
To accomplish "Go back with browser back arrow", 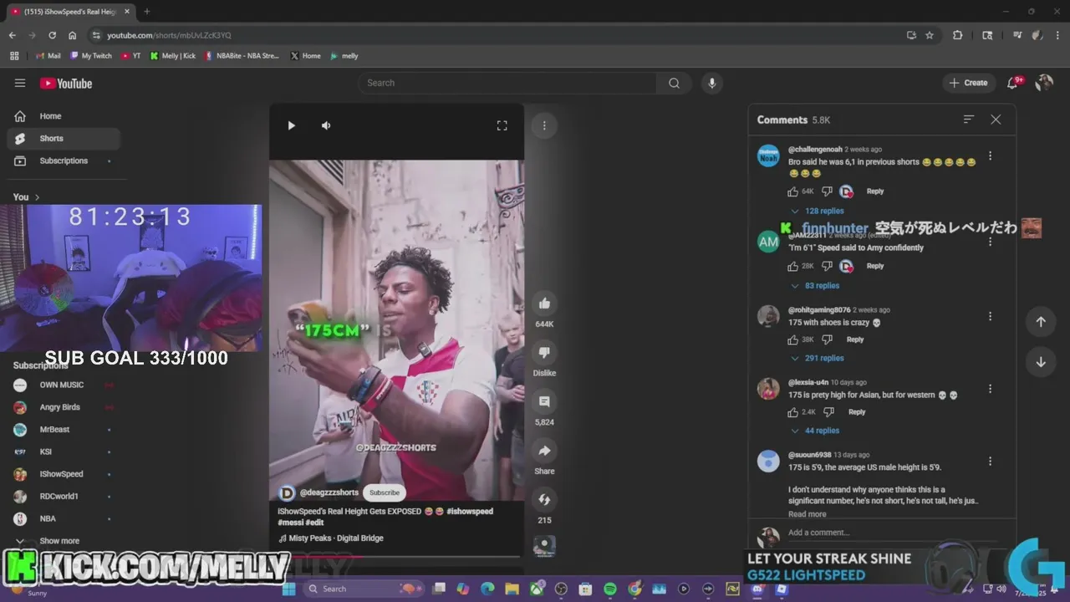I will [x=13, y=35].
